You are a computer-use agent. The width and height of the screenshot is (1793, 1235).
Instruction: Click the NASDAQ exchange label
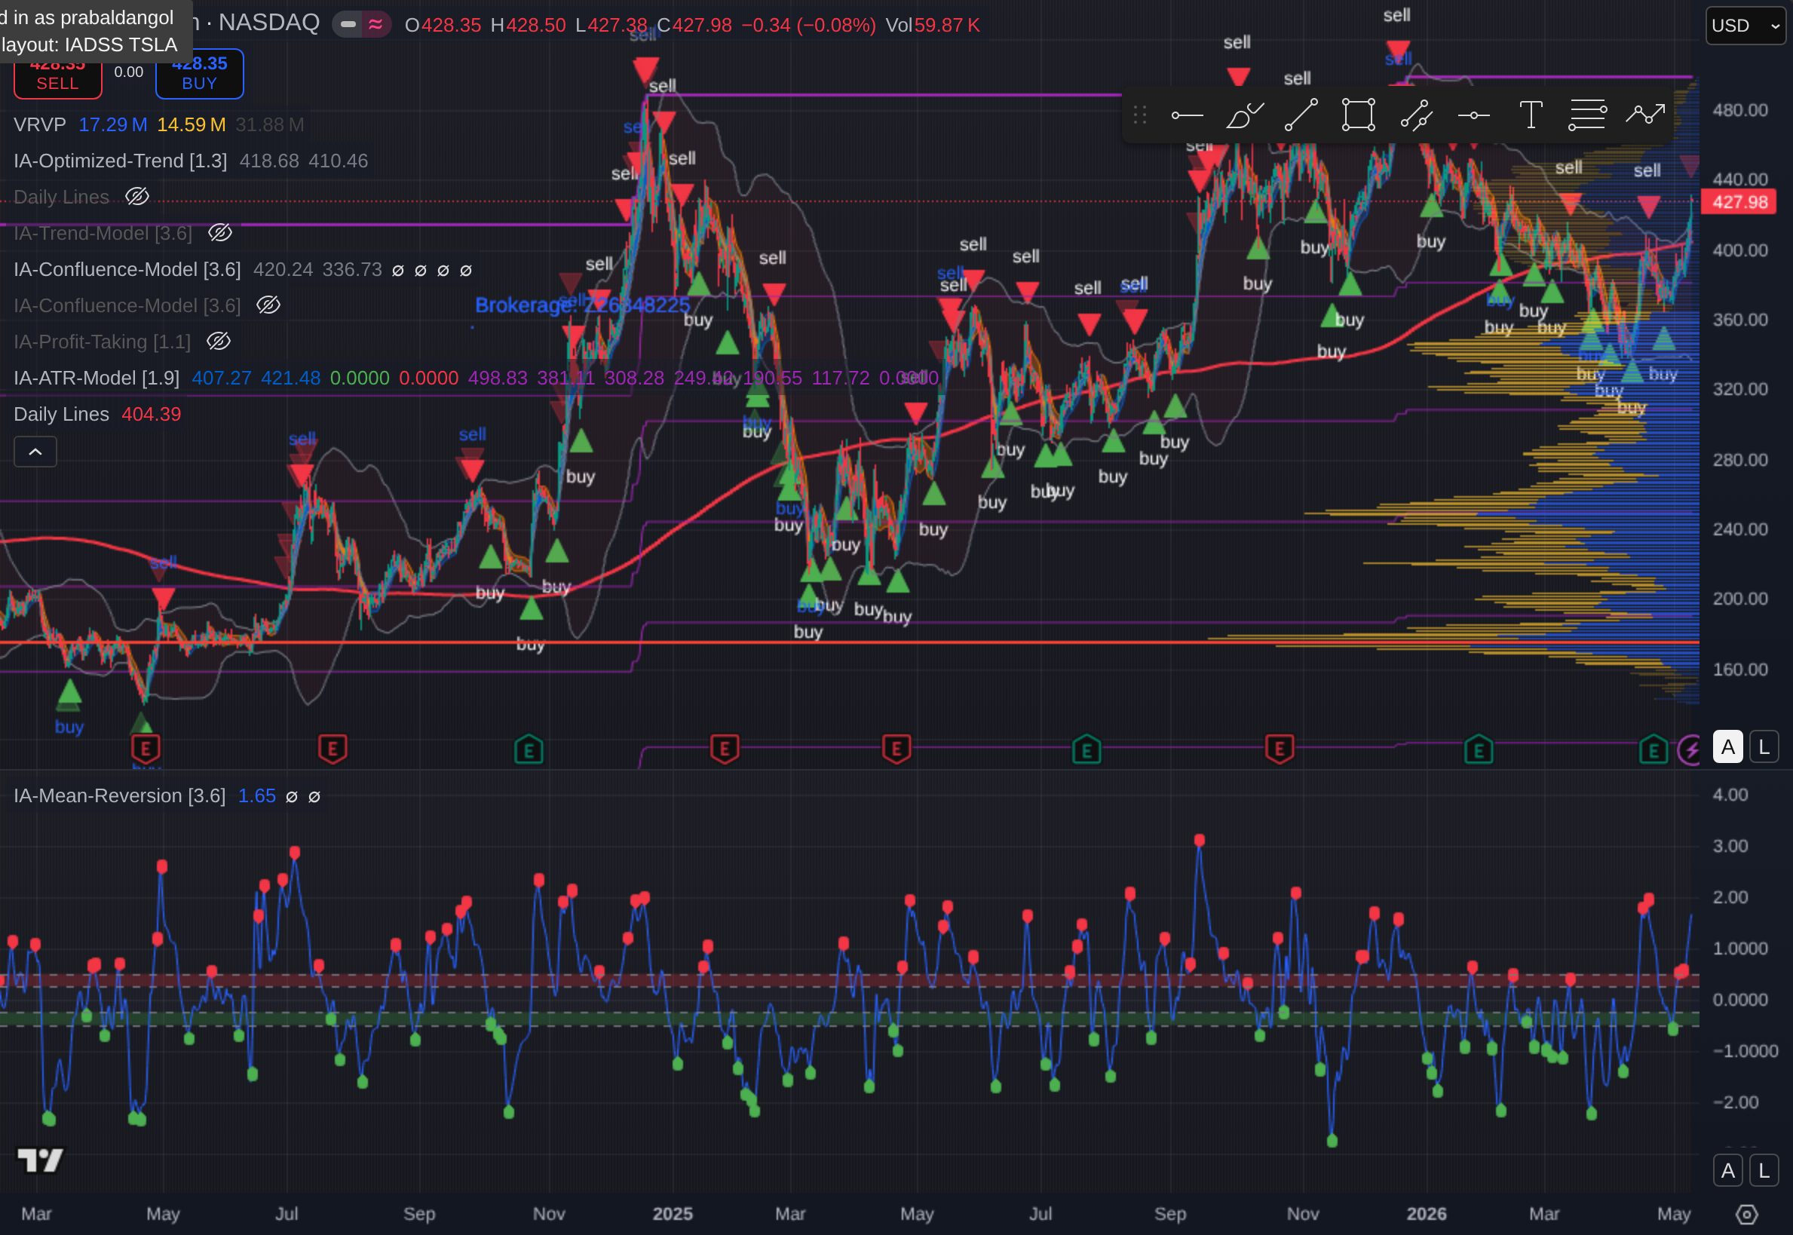click(x=268, y=23)
